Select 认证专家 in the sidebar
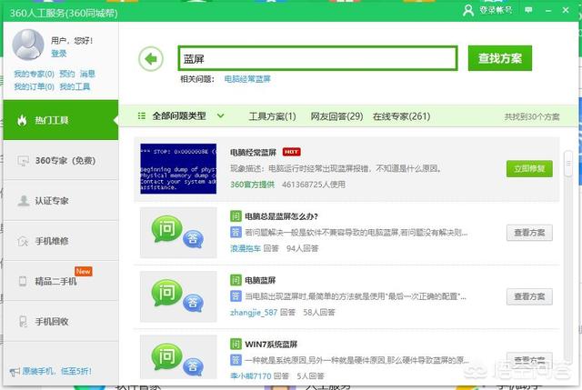 point(61,201)
